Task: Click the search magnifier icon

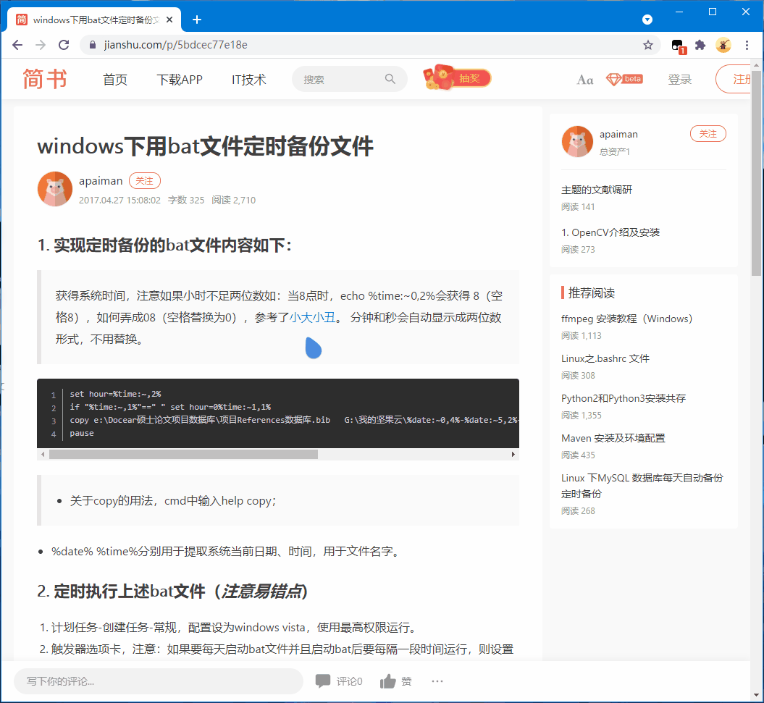Action: [x=390, y=79]
